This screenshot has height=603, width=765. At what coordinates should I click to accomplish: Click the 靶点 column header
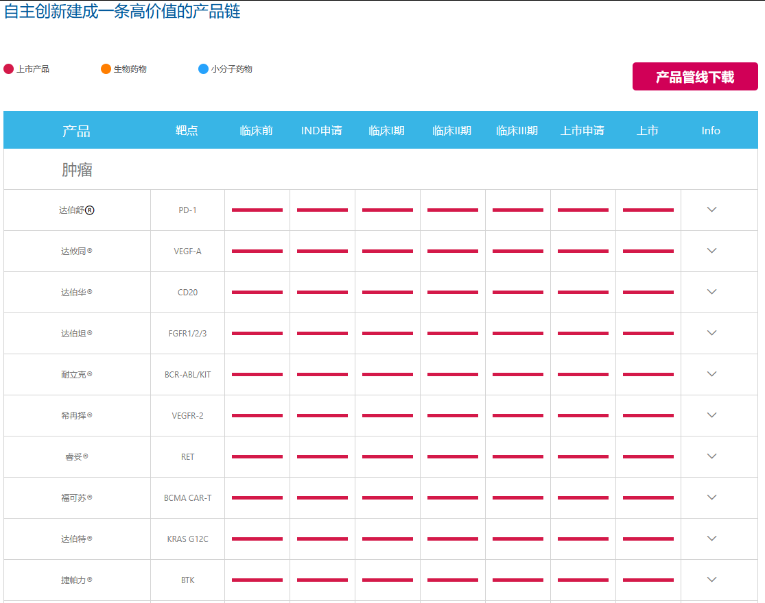[x=187, y=131]
